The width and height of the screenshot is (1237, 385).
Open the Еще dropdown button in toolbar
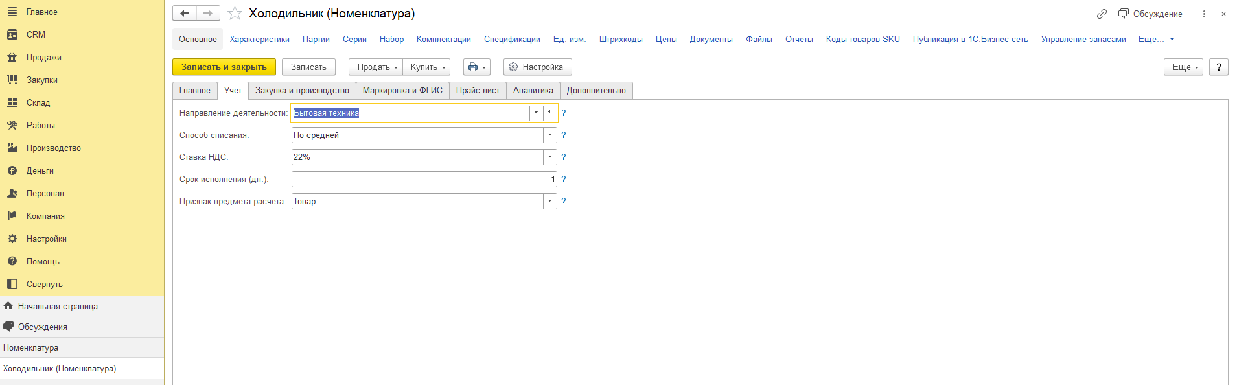click(x=1183, y=67)
